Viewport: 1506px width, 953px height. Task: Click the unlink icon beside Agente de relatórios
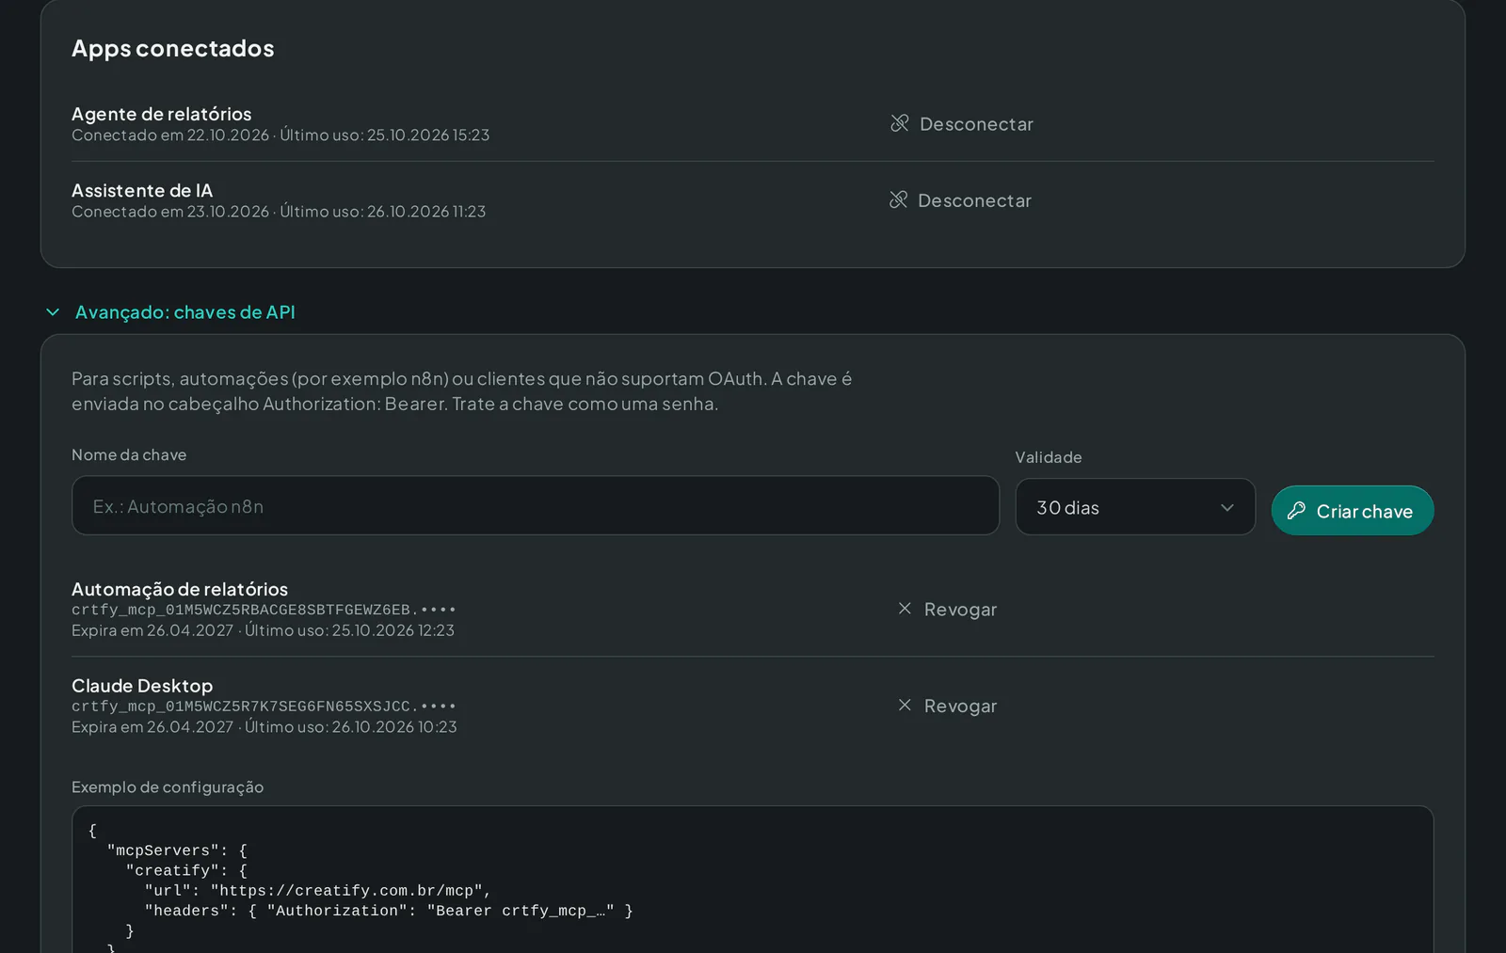tap(900, 123)
